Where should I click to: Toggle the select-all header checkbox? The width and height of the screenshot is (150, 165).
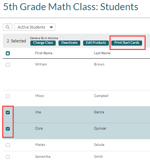tap(8, 53)
